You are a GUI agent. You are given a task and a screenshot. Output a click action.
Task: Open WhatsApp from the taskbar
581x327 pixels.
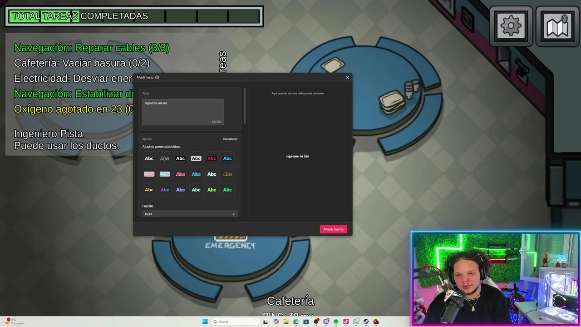click(356, 322)
